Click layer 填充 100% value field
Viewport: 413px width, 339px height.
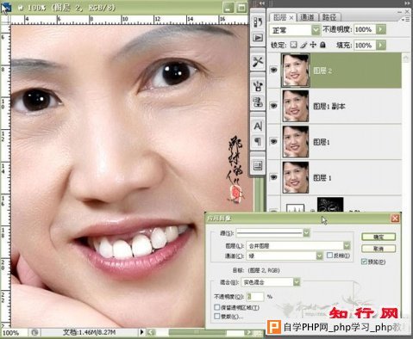tap(365, 45)
